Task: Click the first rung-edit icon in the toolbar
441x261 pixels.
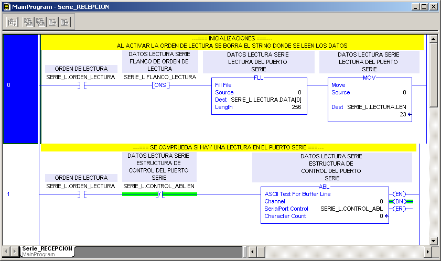Action: pyautogui.click(x=12, y=22)
